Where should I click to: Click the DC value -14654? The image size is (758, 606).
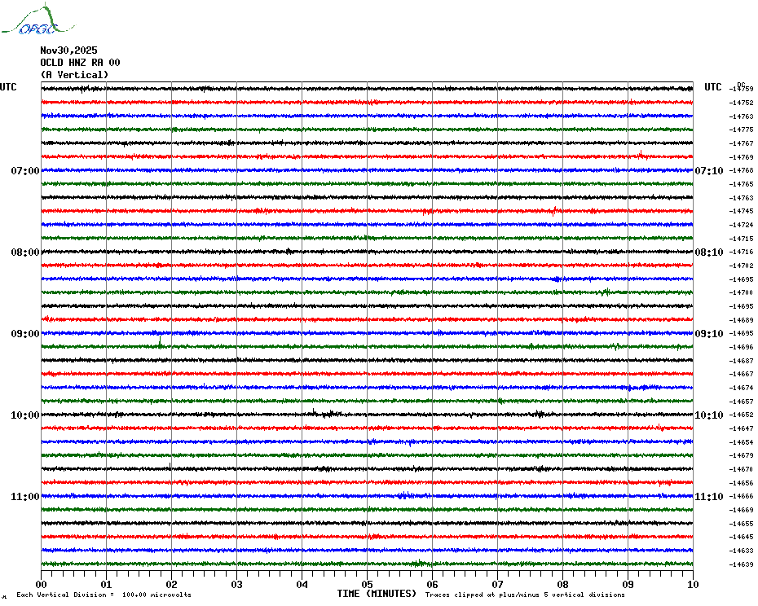click(x=742, y=442)
